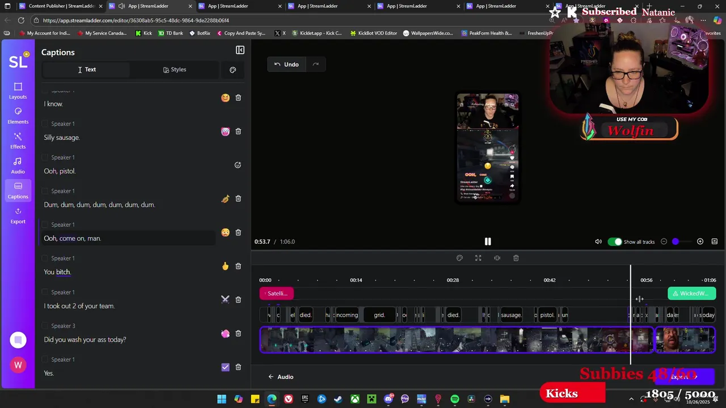Image resolution: width=726 pixels, height=408 pixels.
Task: Delete the 'Silly sausage.' caption
Action: coord(238,131)
